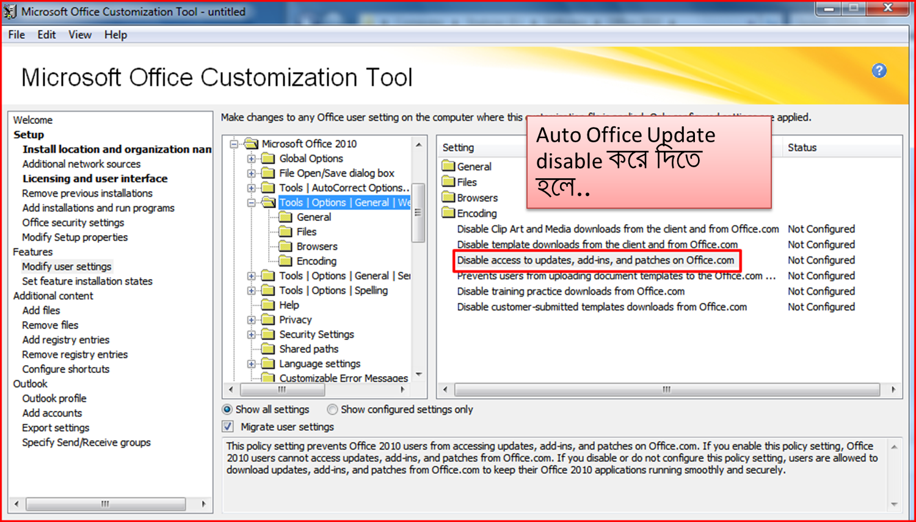
Task: Choose Show configured settings only
Action: (332, 410)
